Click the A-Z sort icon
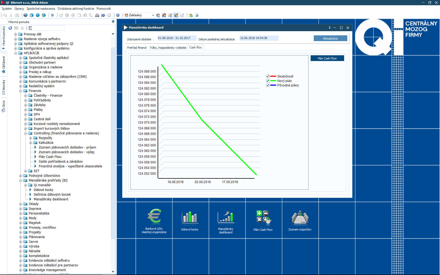The image size is (440, 275). (x=30, y=28)
